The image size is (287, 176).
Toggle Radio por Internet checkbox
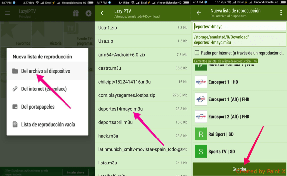point(197,53)
